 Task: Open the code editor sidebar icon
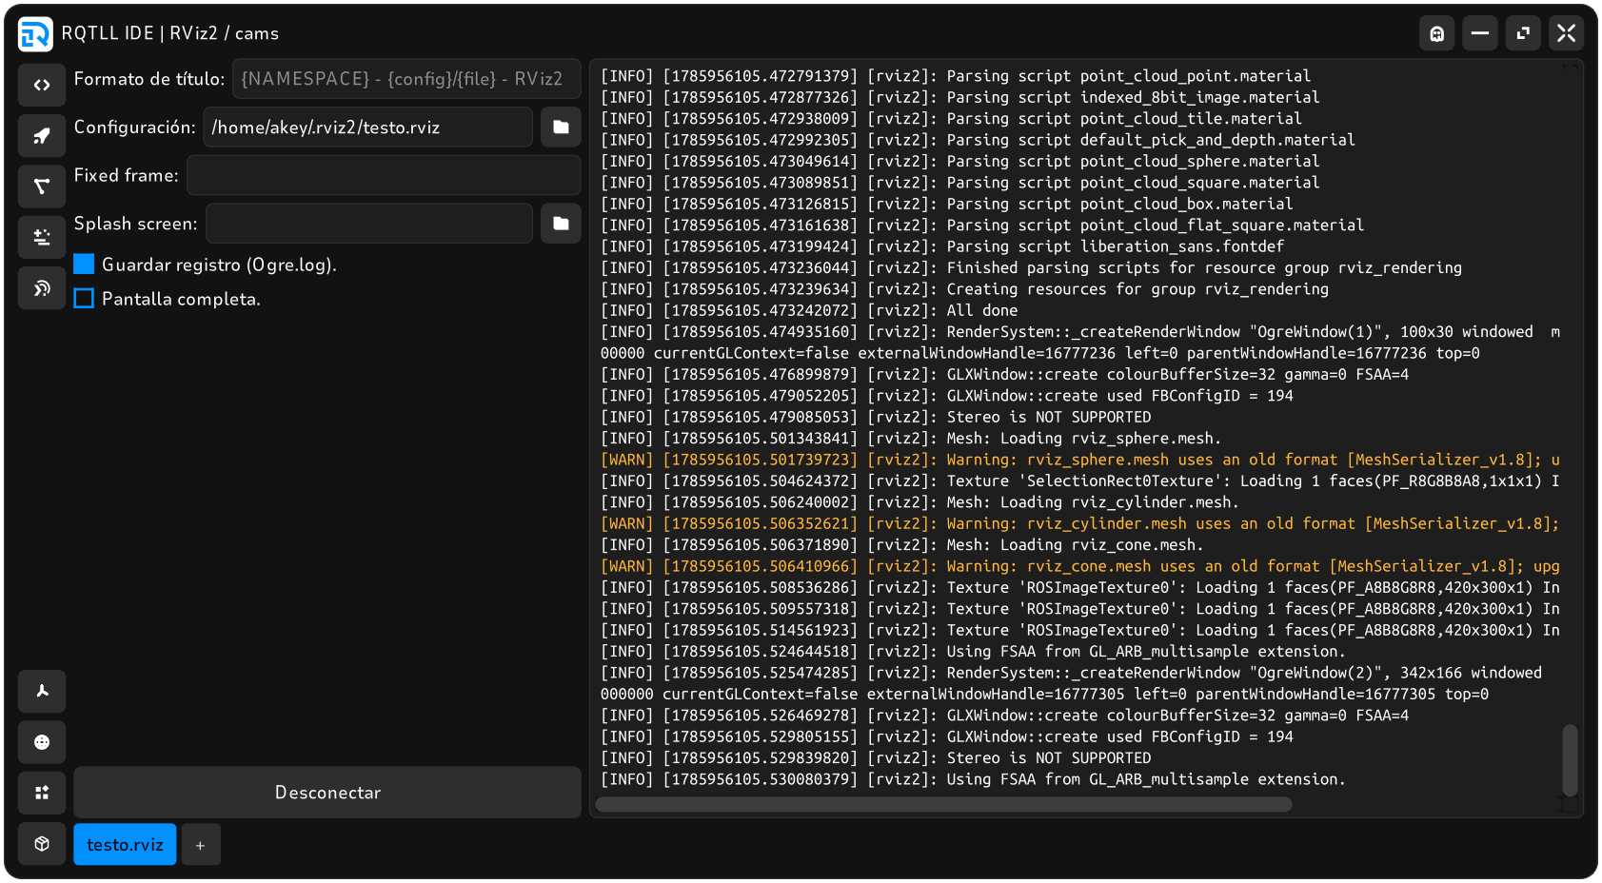[x=42, y=85]
